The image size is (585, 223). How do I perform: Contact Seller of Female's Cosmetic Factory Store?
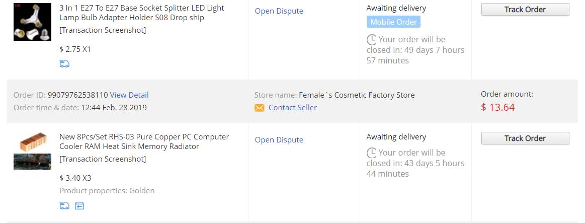click(x=293, y=108)
